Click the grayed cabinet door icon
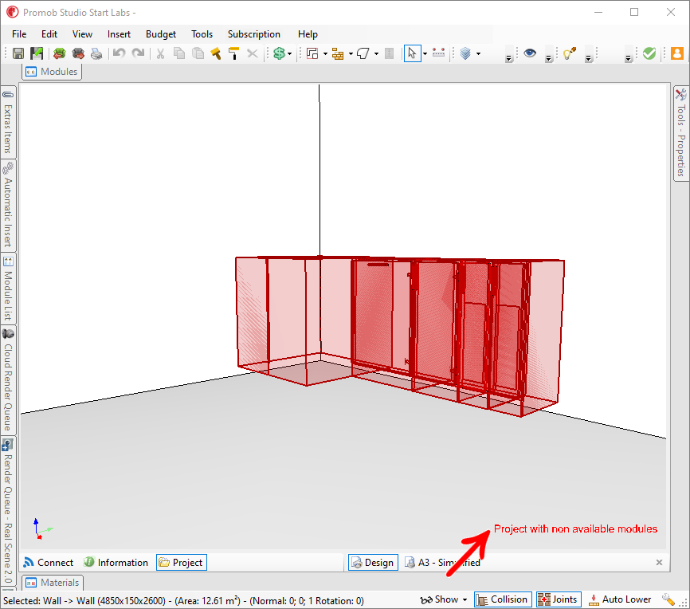This screenshot has height=609, width=690. click(x=389, y=53)
